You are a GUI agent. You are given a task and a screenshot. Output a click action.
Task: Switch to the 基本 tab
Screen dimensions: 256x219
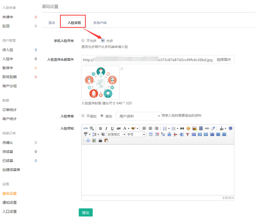coord(52,23)
